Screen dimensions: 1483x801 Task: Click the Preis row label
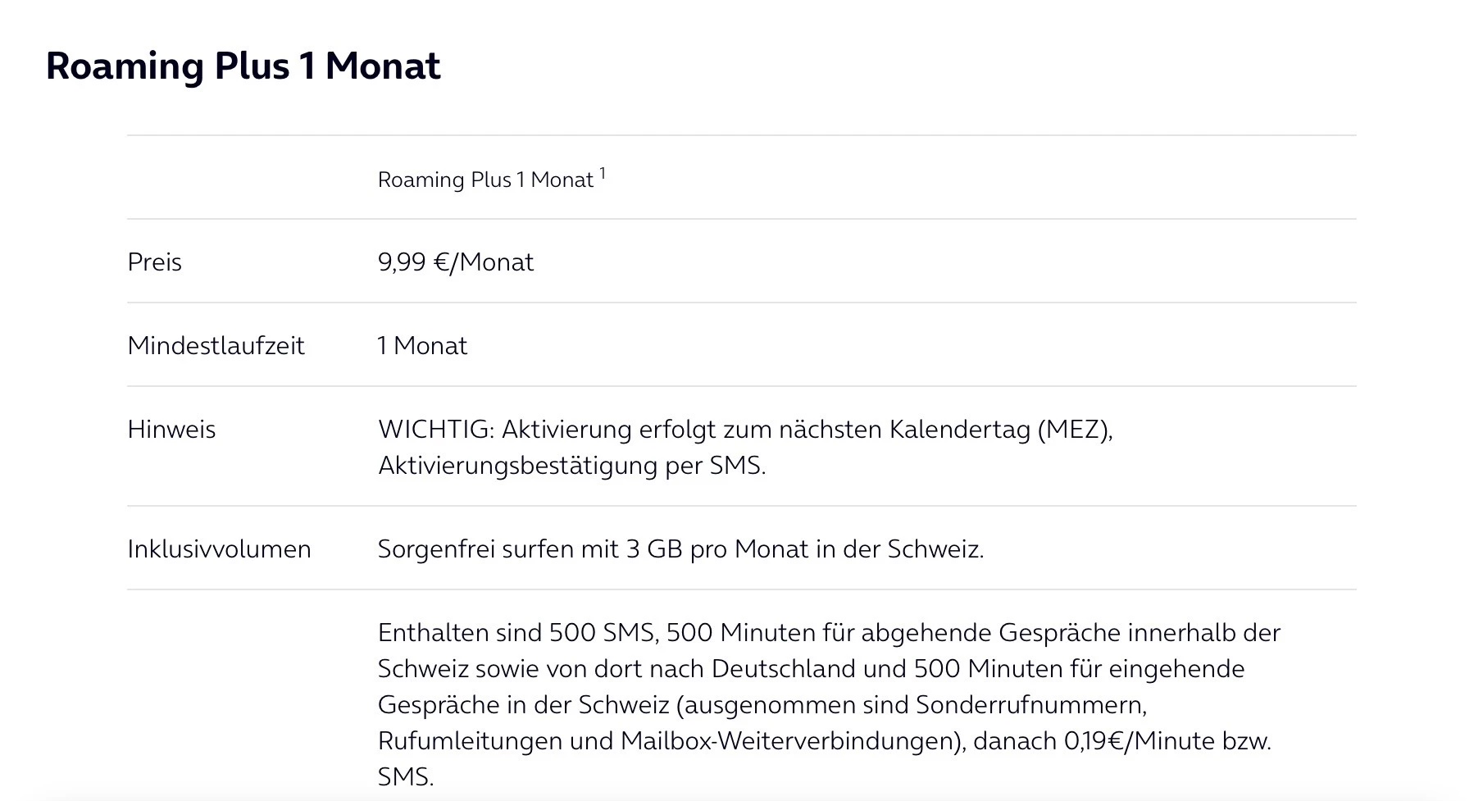point(154,262)
